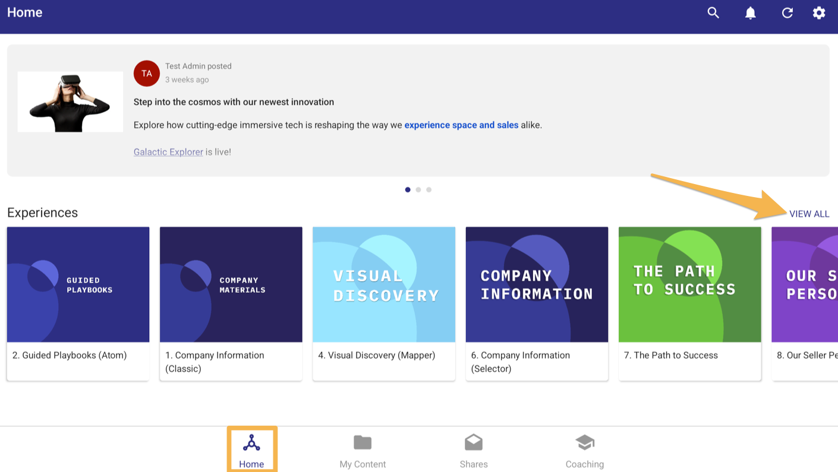This screenshot has height=472, width=838.
Task: Click the TA avatar of Test Admin
Action: click(x=147, y=74)
